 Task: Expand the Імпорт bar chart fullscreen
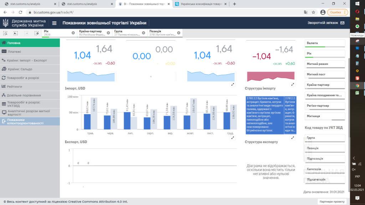click(x=232, y=137)
